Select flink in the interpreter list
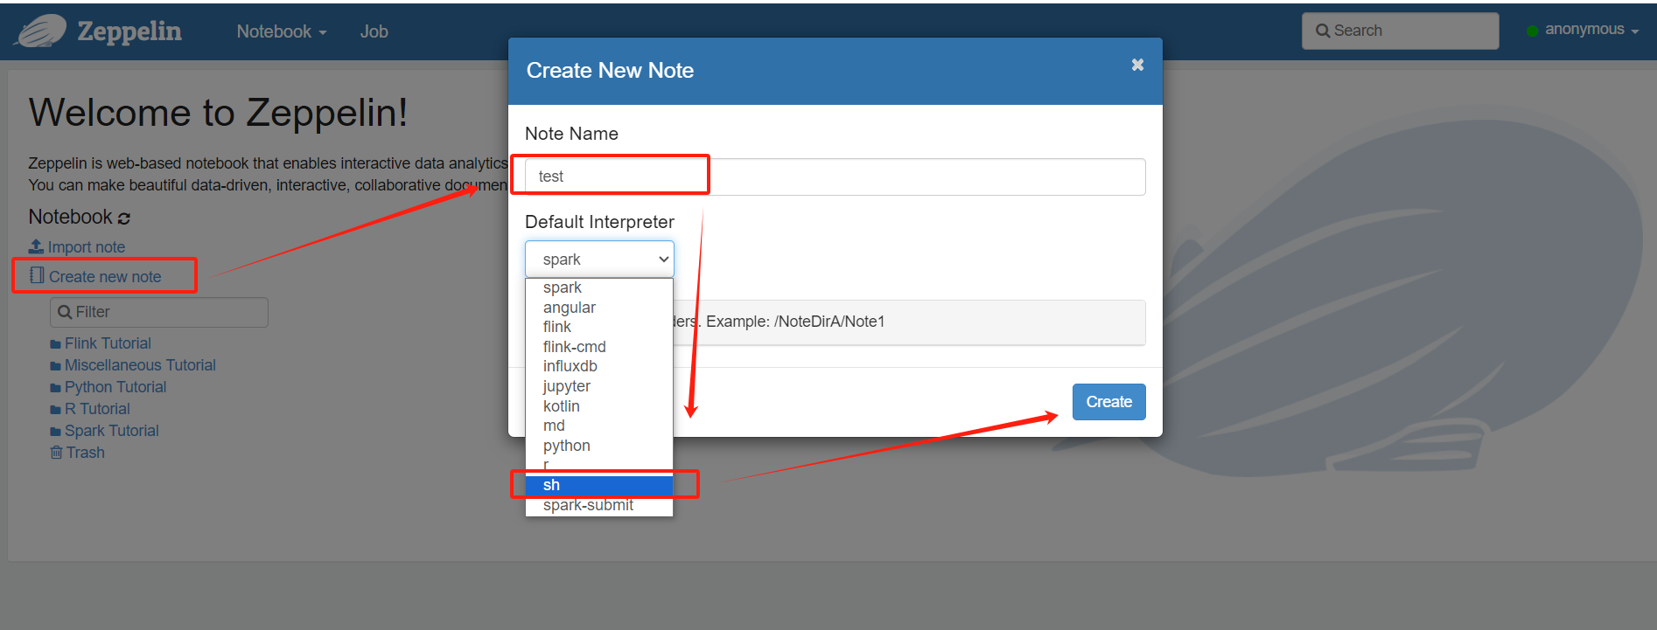 pos(599,327)
